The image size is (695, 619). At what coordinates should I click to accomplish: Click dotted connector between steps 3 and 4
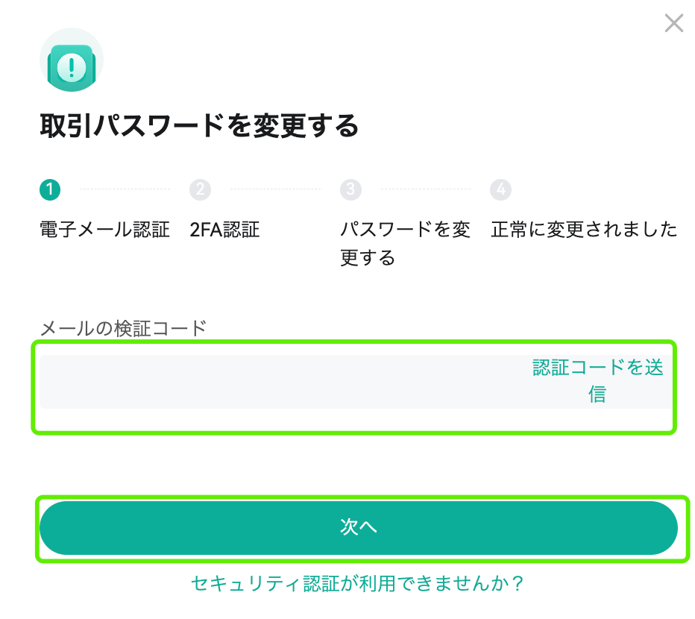[x=426, y=189]
